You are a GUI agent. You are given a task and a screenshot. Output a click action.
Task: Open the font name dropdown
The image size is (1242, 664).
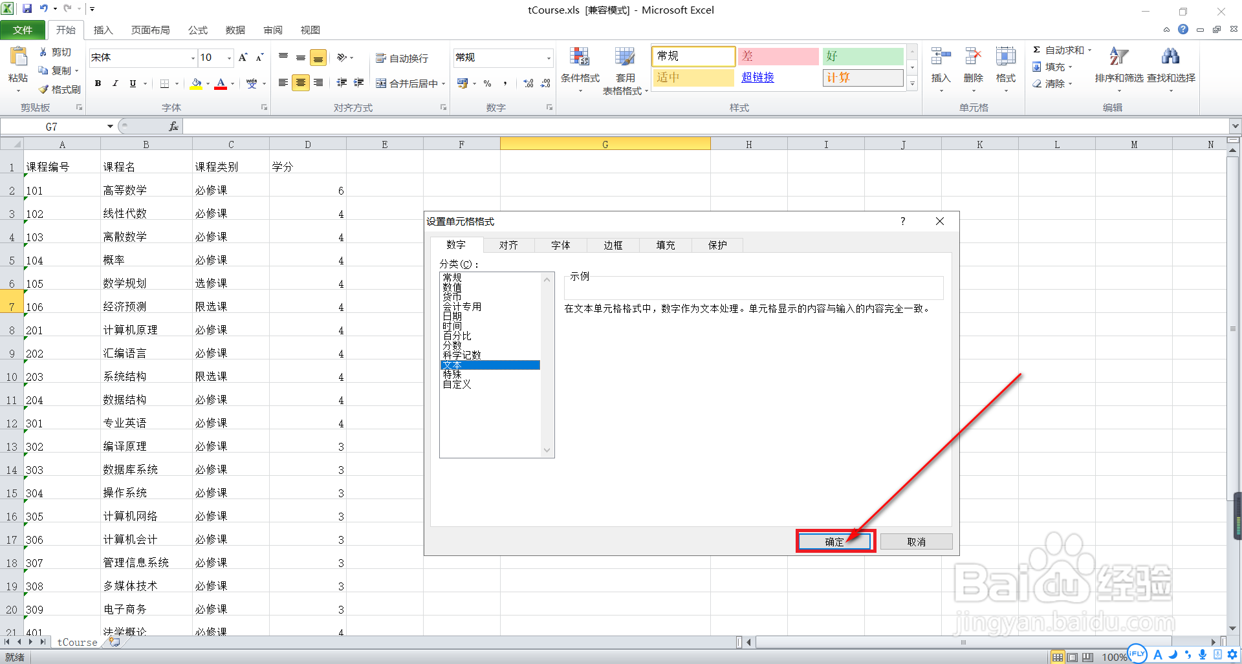(x=192, y=58)
